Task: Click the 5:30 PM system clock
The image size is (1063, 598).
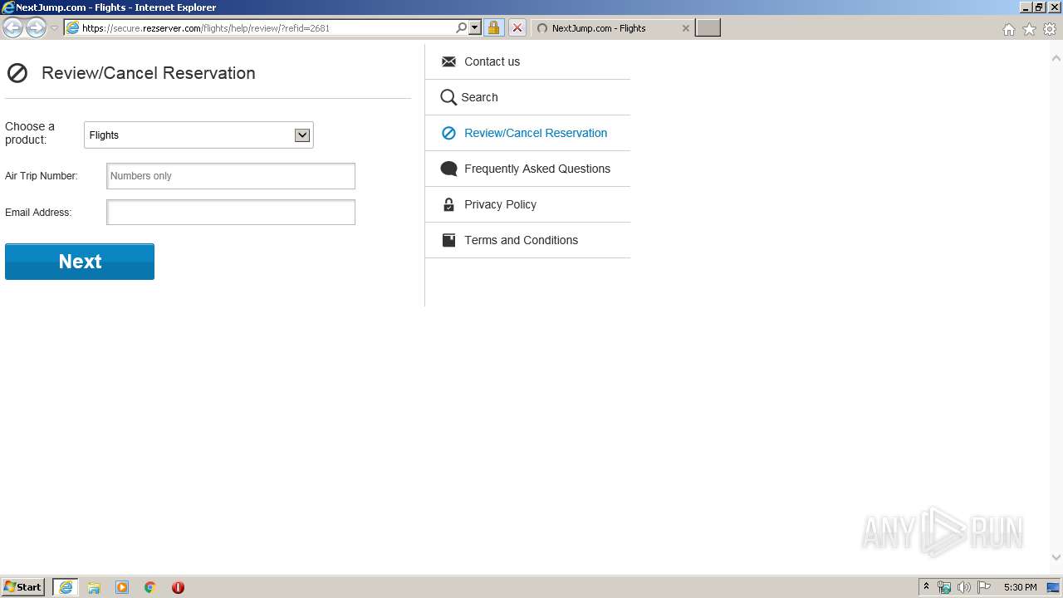Action: pyautogui.click(x=1020, y=587)
